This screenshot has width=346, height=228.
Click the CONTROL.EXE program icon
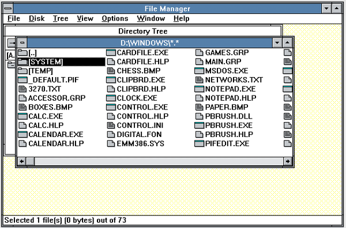[x=111, y=107]
